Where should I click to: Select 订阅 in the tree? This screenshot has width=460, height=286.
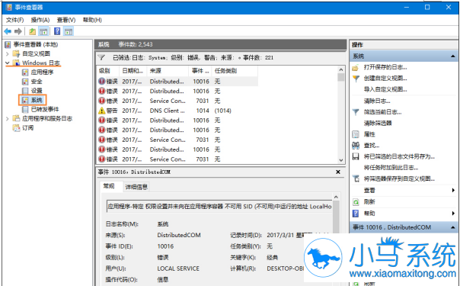tap(28, 128)
